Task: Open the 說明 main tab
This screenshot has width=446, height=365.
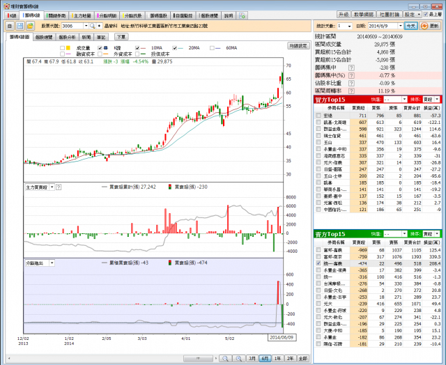Action: (229, 15)
